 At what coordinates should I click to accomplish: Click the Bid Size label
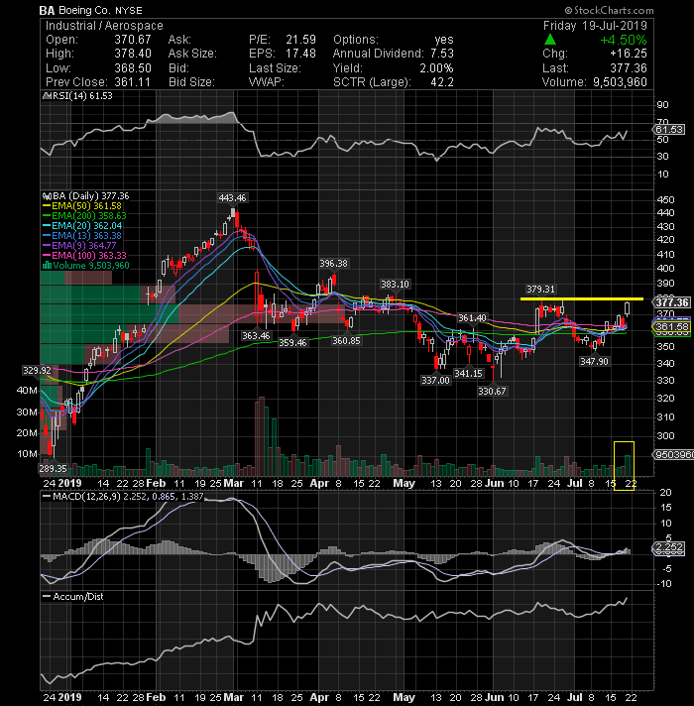191,82
